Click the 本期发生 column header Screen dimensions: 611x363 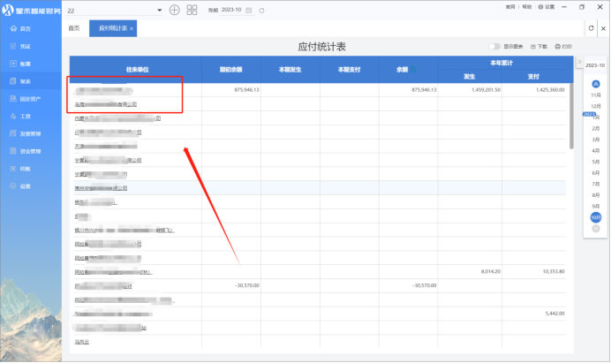[x=290, y=70]
